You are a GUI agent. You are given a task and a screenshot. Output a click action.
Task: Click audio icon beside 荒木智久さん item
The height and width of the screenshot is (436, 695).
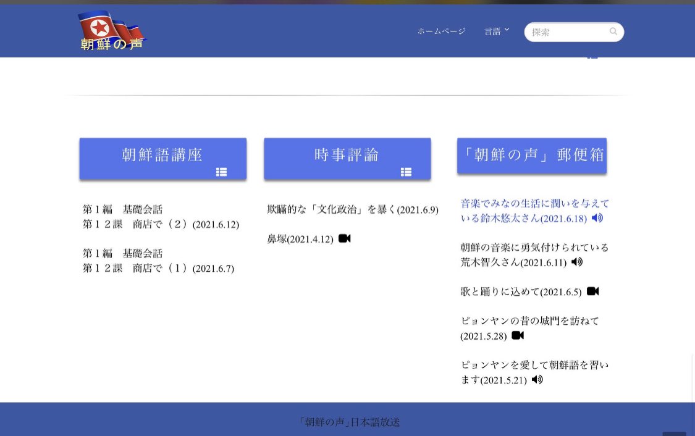(x=576, y=262)
